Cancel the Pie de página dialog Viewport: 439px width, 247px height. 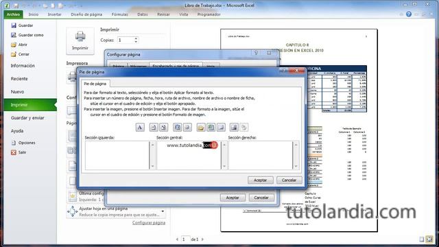(289, 180)
